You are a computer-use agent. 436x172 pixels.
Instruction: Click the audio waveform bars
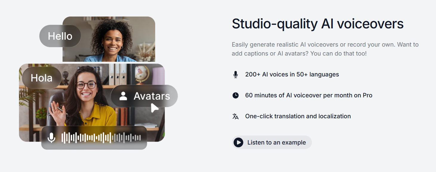click(x=101, y=138)
